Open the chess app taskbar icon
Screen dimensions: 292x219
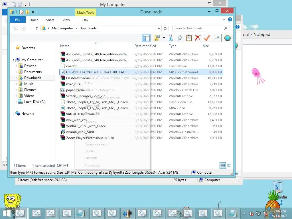[127, 213]
